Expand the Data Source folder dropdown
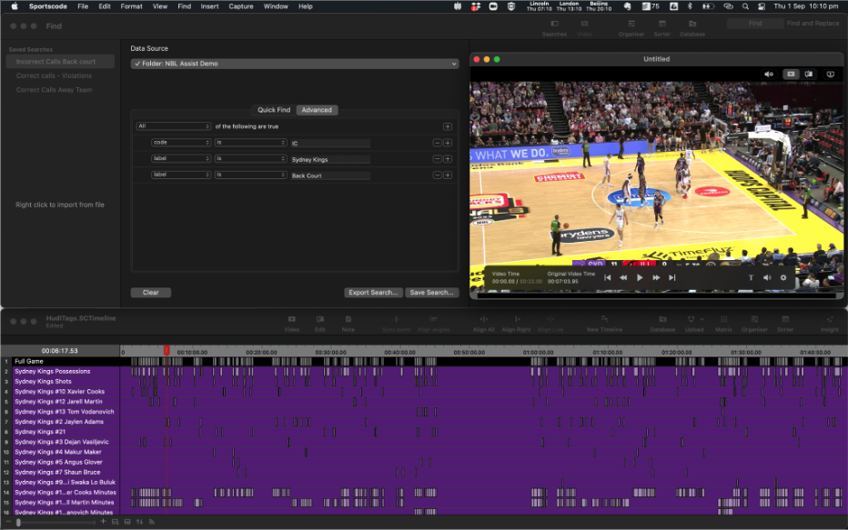Screen dimensions: 848x530 coord(294,64)
